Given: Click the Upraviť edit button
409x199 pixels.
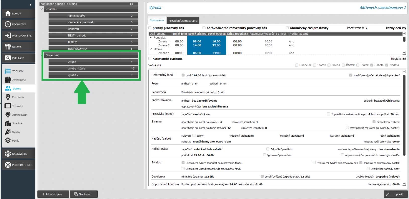Looking at the screenshot, I should point(396,194).
